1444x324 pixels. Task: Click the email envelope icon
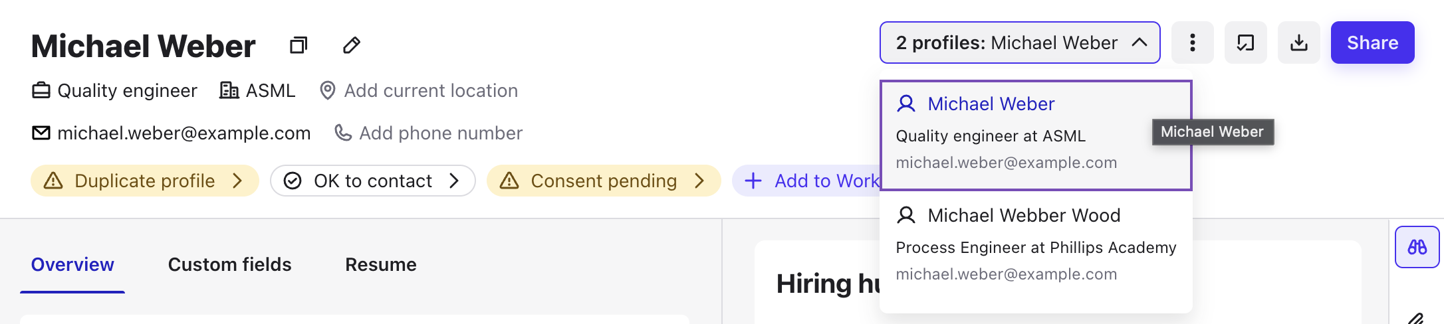click(x=41, y=133)
